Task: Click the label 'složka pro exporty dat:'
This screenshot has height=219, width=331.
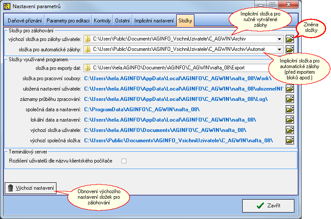Action: point(58,68)
